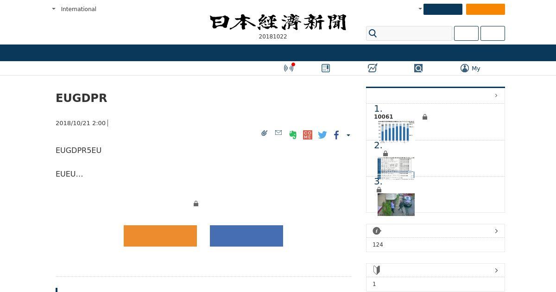Image resolution: width=556 pixels, height=292 pixels.
Task: Click the second outlined button next to search
Action: tap(493, 33)
